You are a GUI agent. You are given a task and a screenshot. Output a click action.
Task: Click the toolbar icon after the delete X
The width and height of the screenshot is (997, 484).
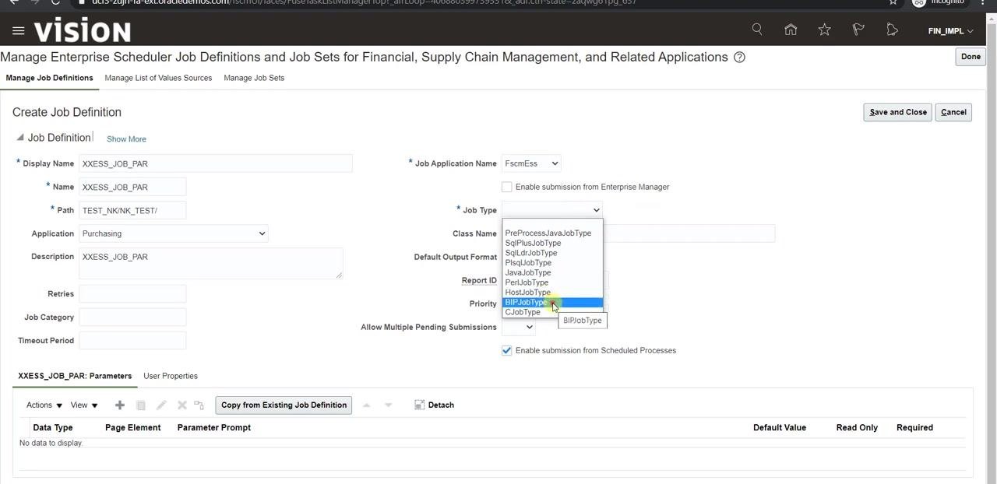pos(199,405)
